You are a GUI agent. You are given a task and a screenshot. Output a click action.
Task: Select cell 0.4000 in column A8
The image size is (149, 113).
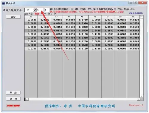[120, 23]
